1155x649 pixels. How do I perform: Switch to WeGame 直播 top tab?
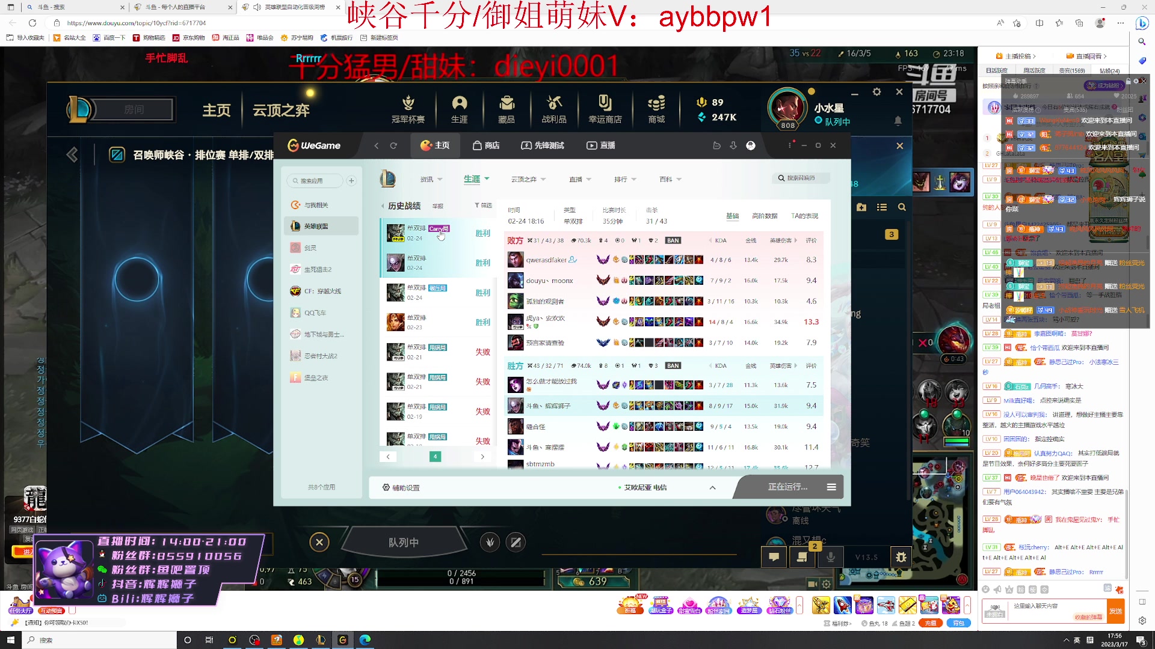pos(600,145)
